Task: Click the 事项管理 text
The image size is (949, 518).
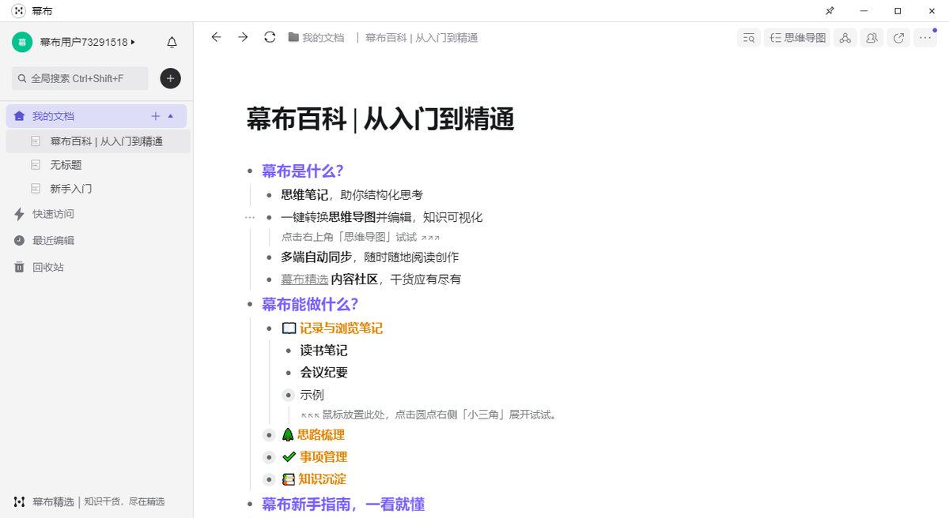Action: [x=323, y=457]
